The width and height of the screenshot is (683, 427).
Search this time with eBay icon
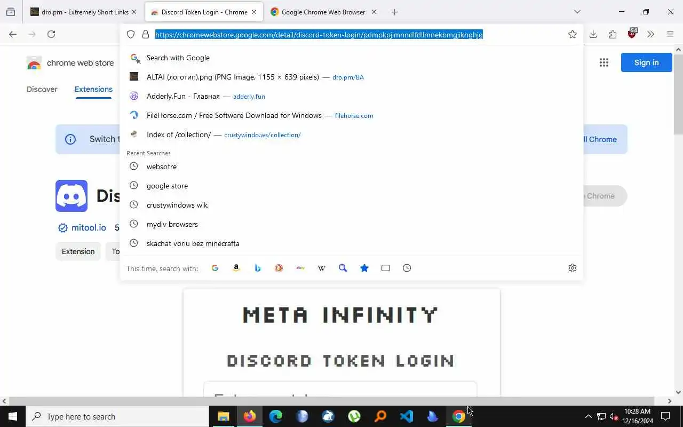[x=300, y=268]
